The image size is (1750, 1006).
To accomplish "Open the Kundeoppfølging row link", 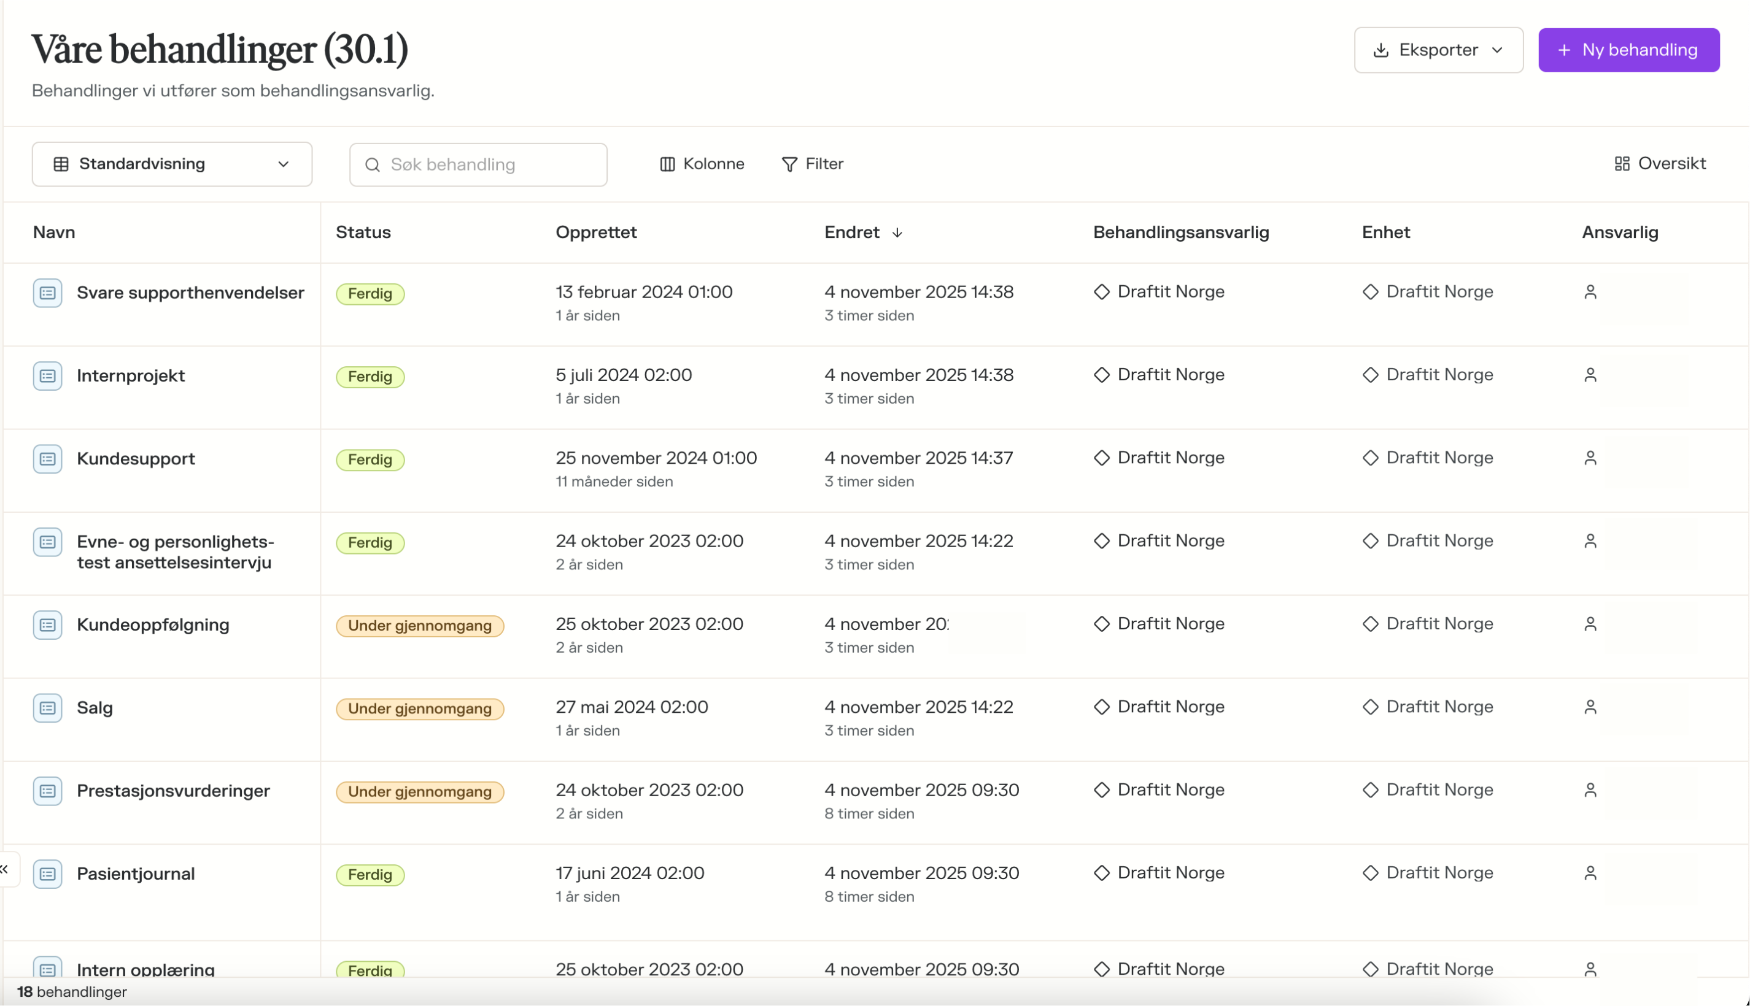I will tap(153, 624).
